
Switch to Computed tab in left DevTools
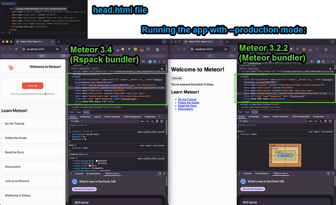coord(85,117)
